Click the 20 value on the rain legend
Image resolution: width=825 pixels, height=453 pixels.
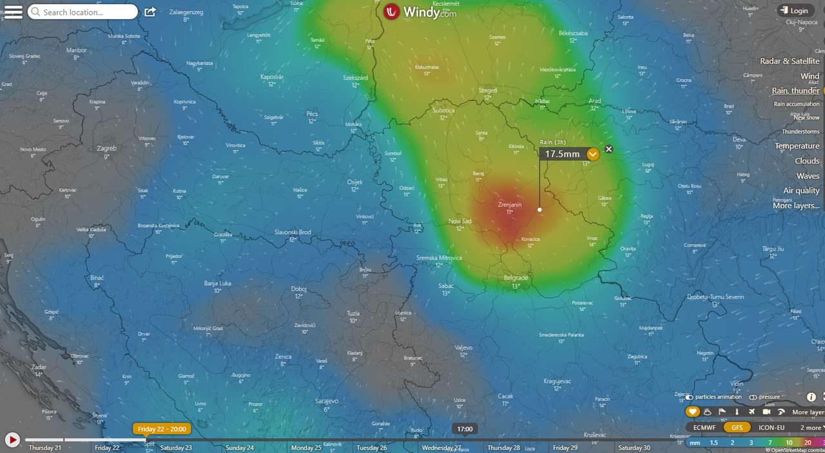click(808, 443)
